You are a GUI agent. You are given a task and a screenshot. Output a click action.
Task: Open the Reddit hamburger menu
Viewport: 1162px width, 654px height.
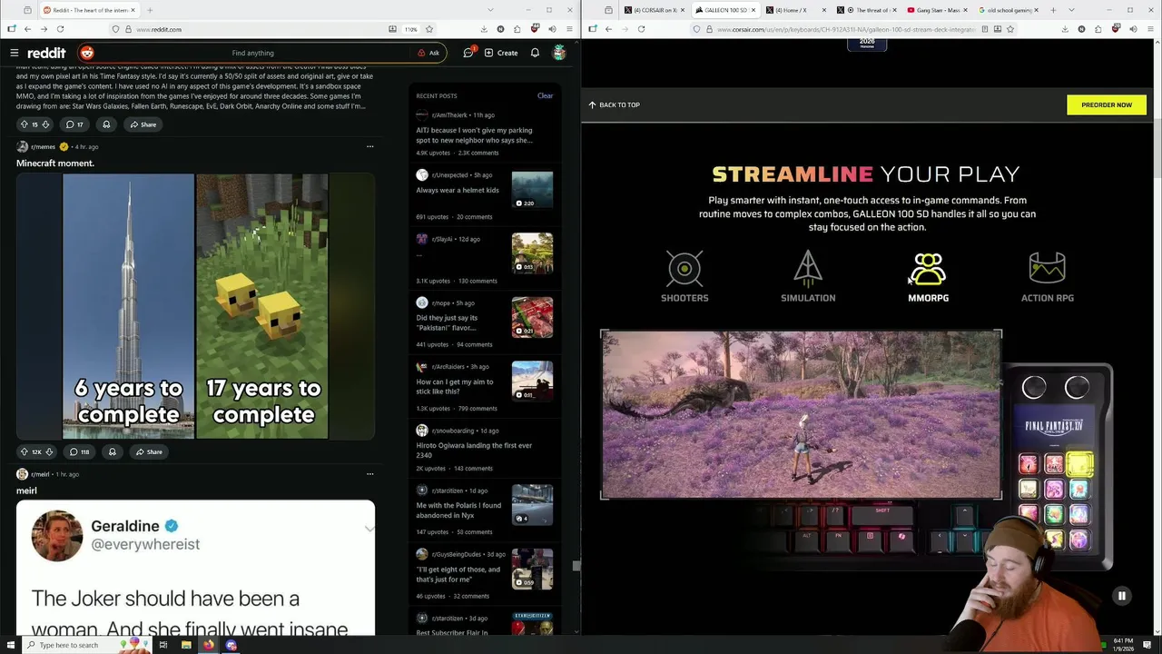(15, 53)
